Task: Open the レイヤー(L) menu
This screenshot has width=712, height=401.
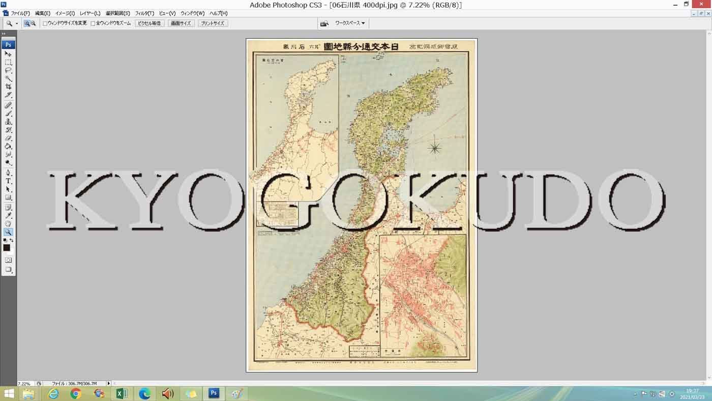Action: (90, 13)
